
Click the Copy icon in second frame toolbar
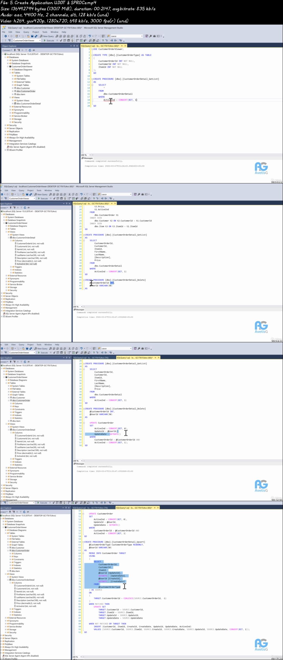73,194
